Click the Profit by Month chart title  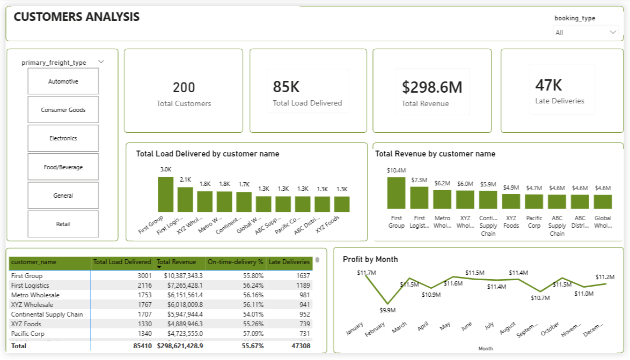pos(370,259)
